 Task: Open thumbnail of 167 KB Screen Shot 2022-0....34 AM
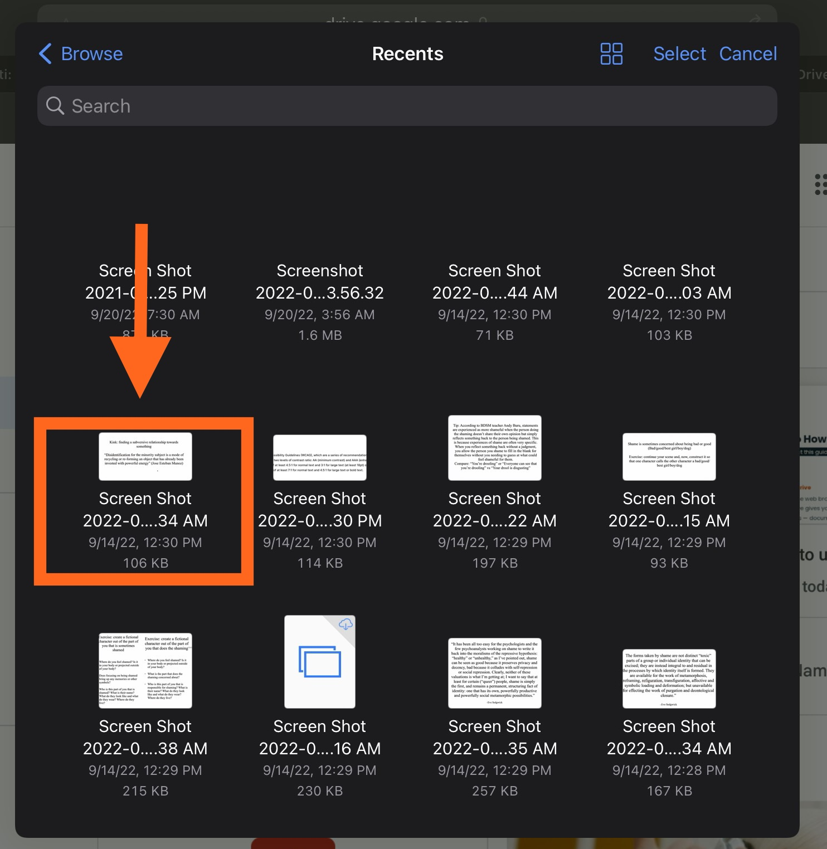(x=669, y=679)
